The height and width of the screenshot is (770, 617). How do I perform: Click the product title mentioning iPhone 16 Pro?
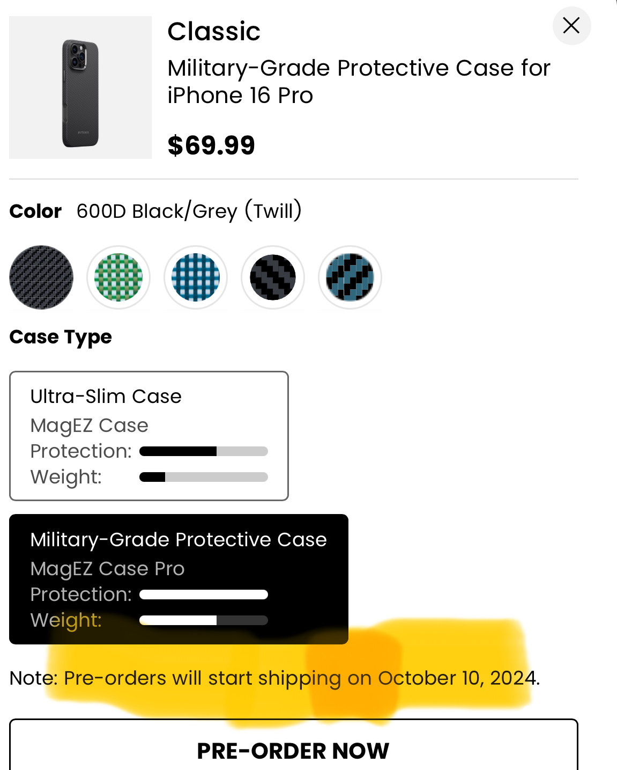tap(358, 82)
